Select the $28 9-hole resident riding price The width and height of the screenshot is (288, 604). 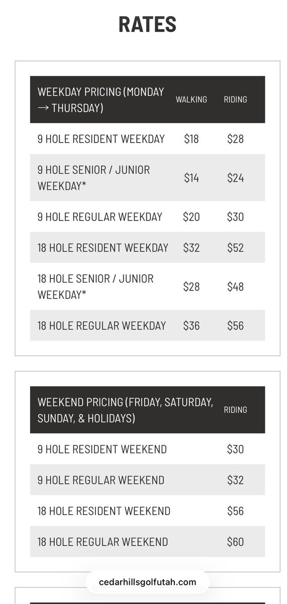pos(235,138)
